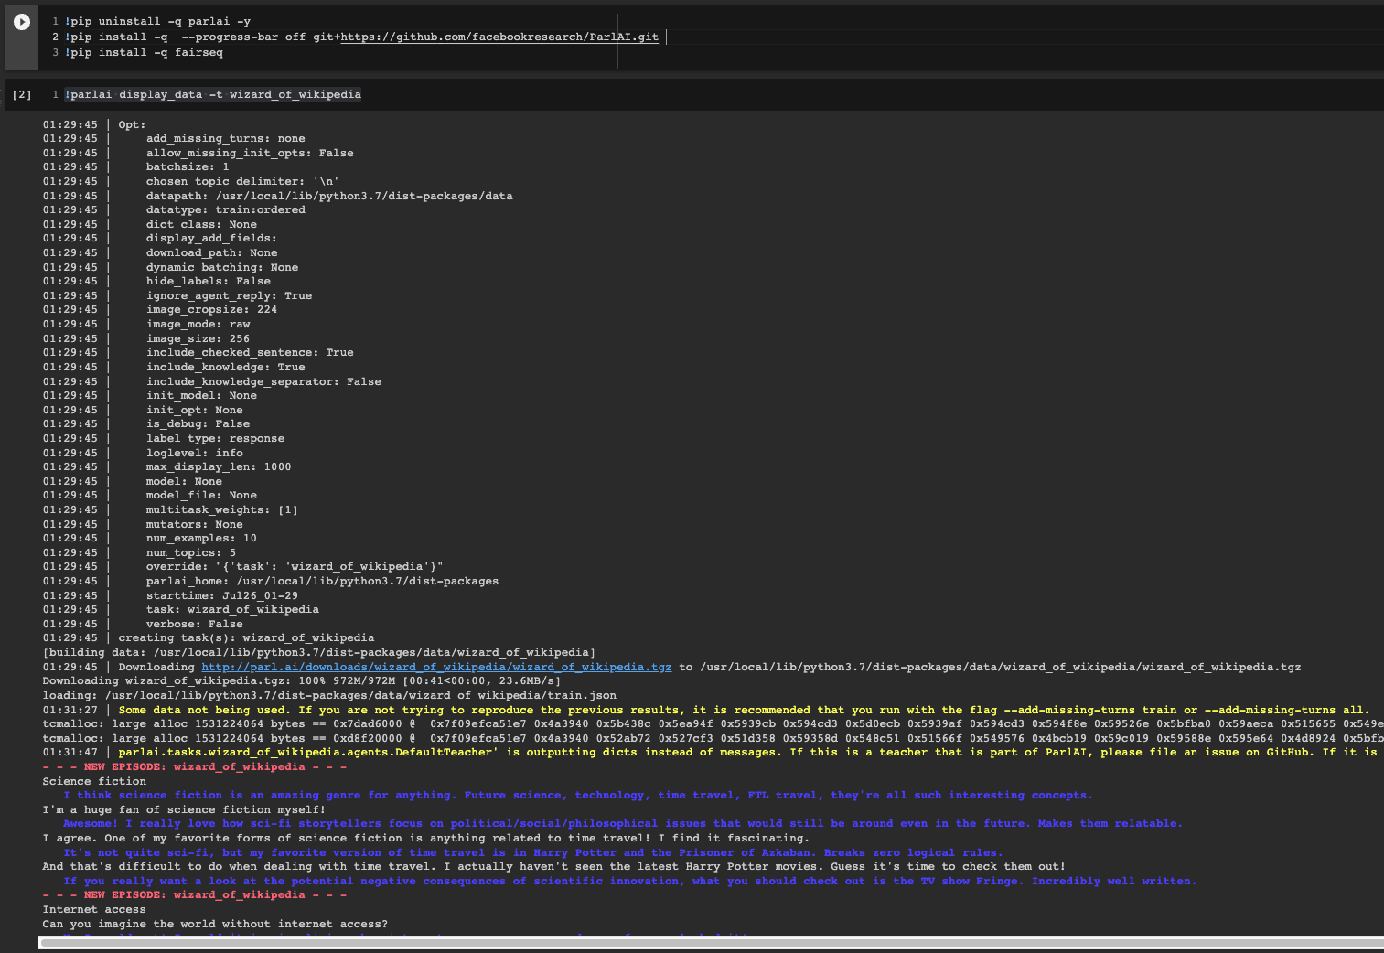The height and width of the screenshot is (953, 1384).
Task: Click the 'verbose: False' output line
Action: coord(195,624)
